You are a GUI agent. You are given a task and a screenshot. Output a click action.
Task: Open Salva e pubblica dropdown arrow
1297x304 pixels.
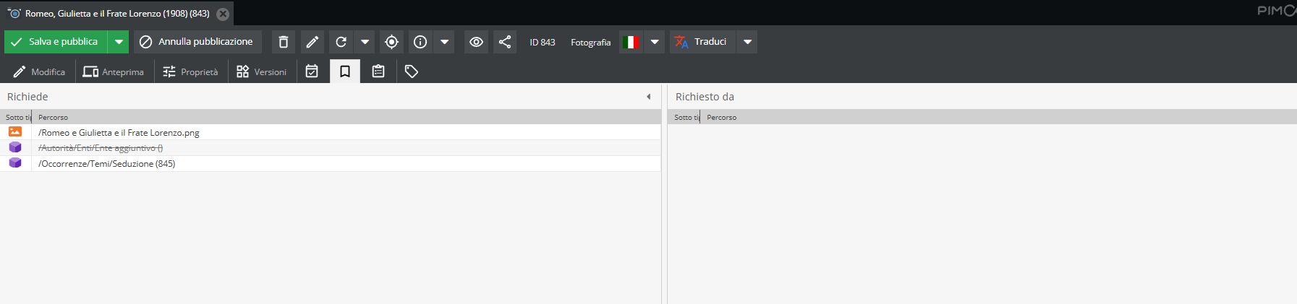tap(119, 42)
